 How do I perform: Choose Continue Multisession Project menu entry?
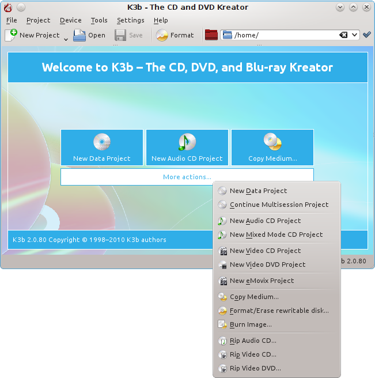click(x=276, y=205)
